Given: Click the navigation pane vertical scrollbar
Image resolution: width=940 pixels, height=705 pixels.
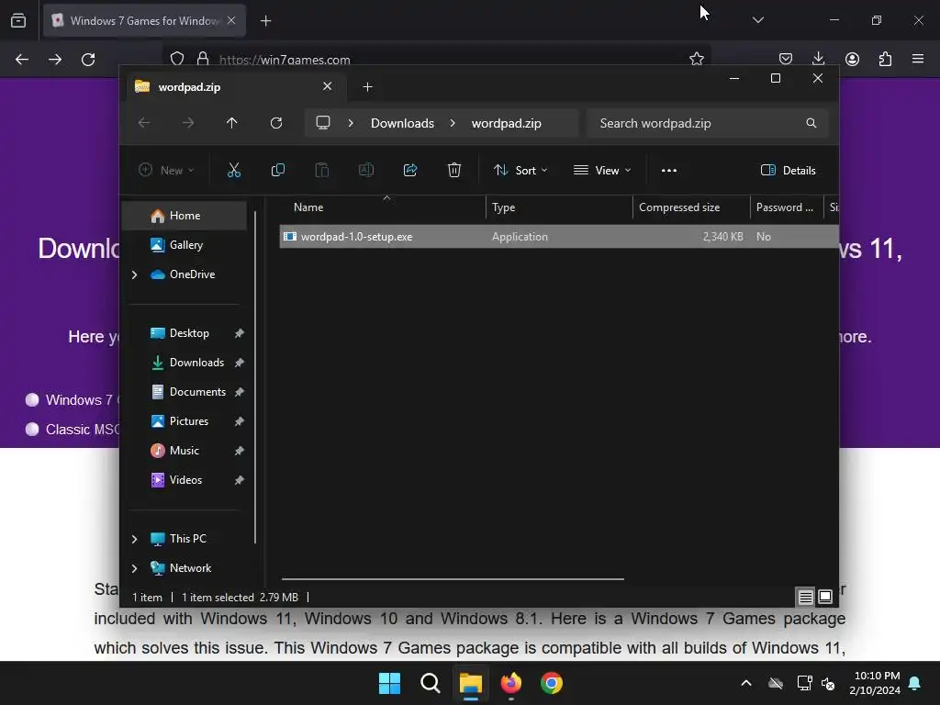Looking at the screenshot, I should tap(255, 377).
